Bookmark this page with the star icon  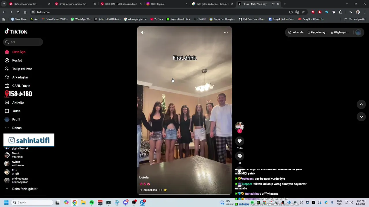(303, 12)
